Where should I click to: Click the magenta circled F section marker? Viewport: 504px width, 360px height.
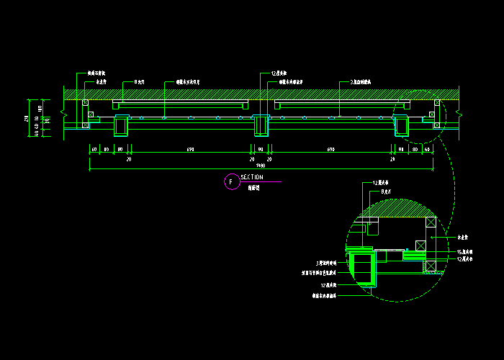click(x=230, y=182)
